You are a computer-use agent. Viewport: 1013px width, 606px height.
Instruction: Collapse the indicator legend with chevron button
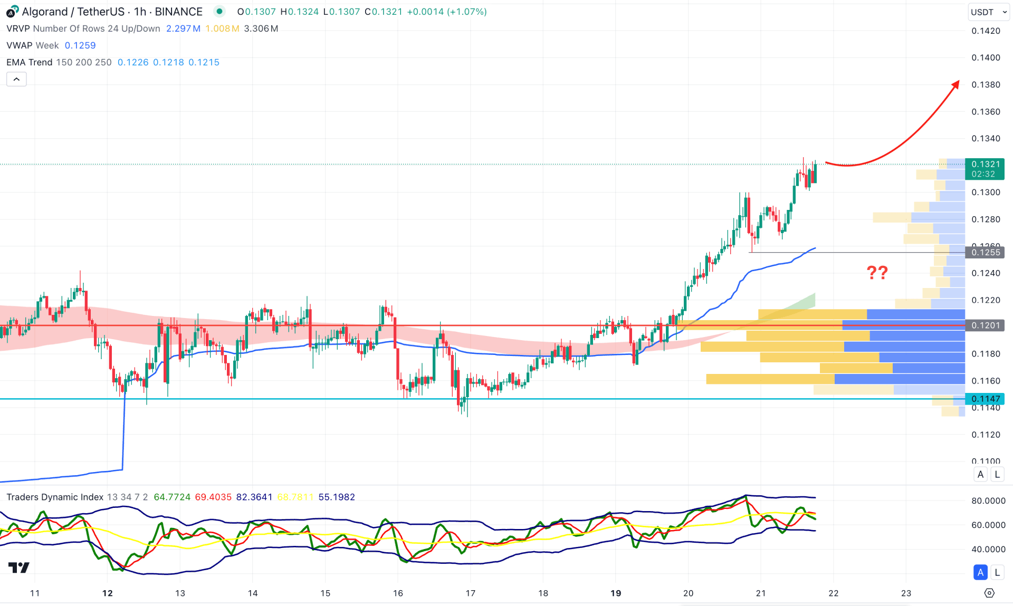pyautogui.click(x=16, y=80)
